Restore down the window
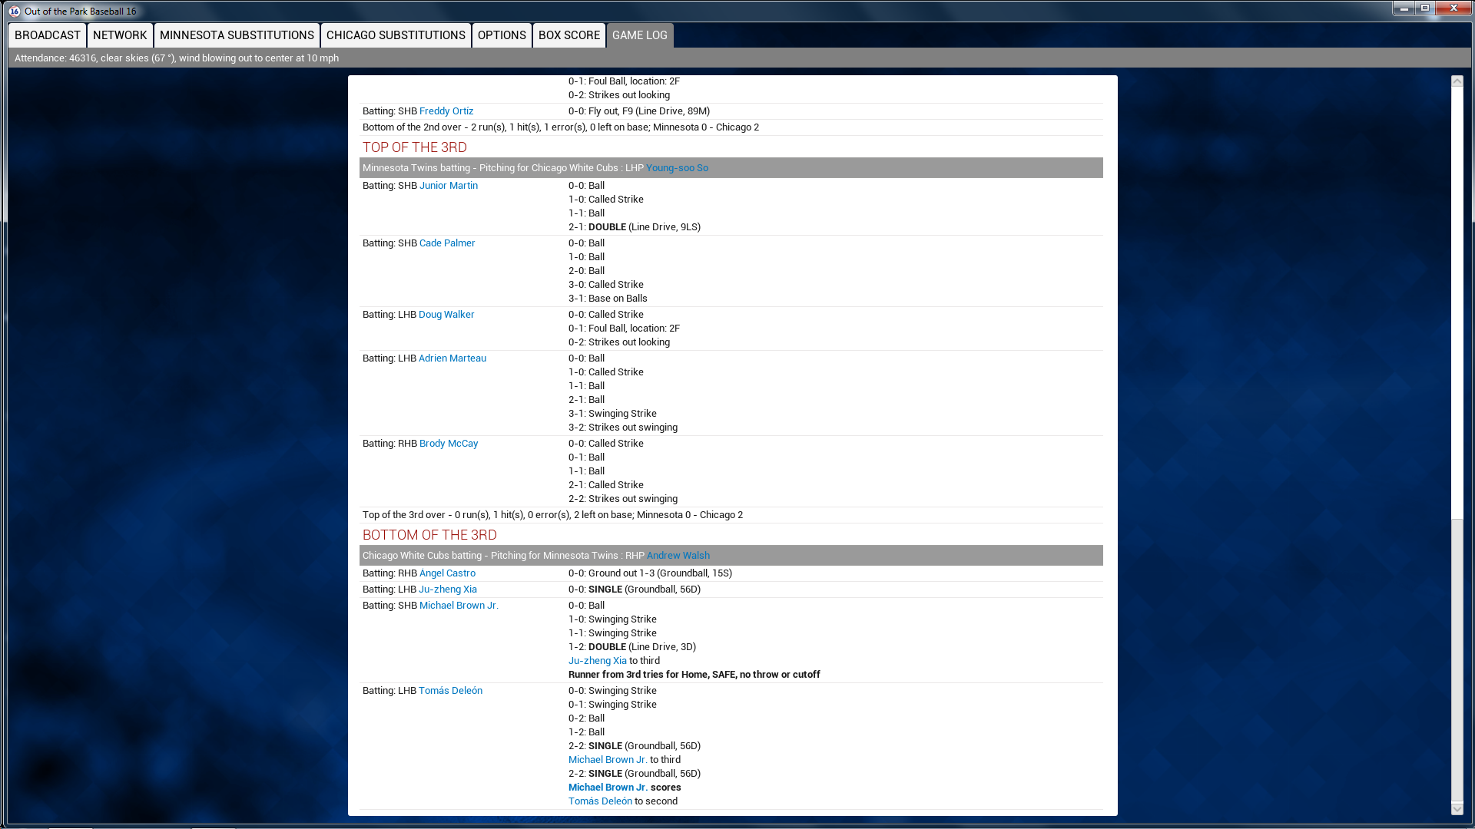Viewport: 1475px width, 829px height. [1425, 8]
